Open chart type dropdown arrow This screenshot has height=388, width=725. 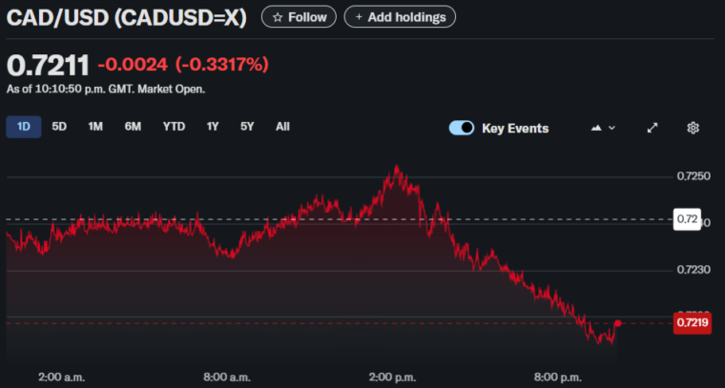tap(612, 128)
